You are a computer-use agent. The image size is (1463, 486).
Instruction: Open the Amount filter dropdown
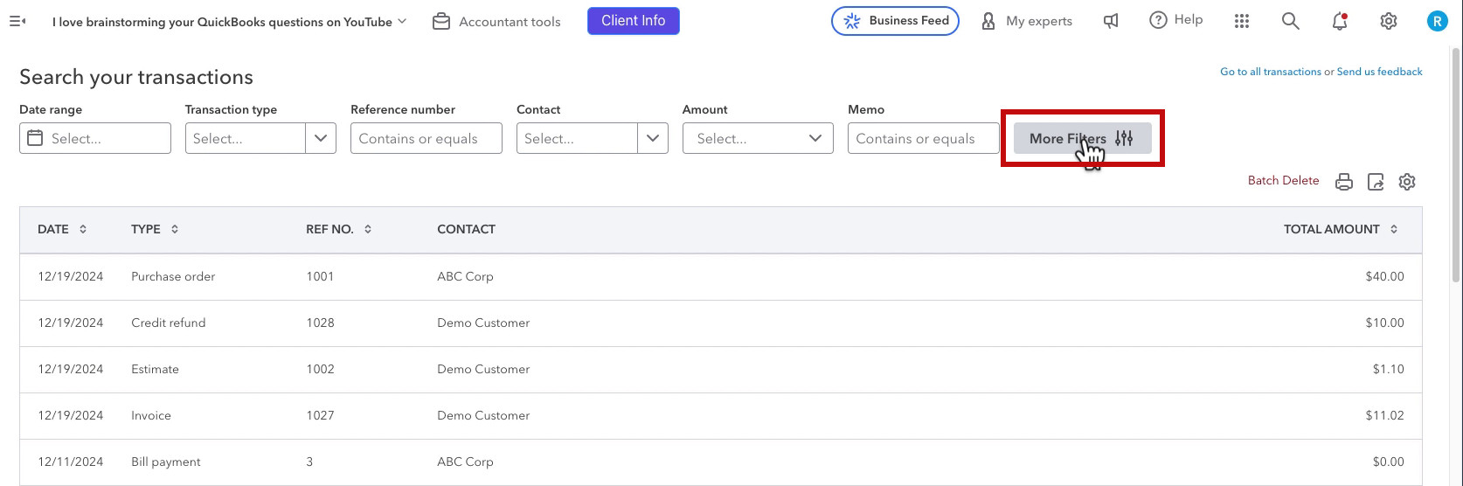(758, 138)
